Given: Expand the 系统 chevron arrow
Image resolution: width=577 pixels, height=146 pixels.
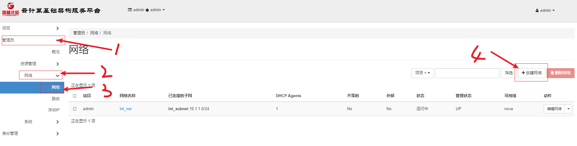Looking at the screenshot, I should pyautogui.click(x=58, y=122).
